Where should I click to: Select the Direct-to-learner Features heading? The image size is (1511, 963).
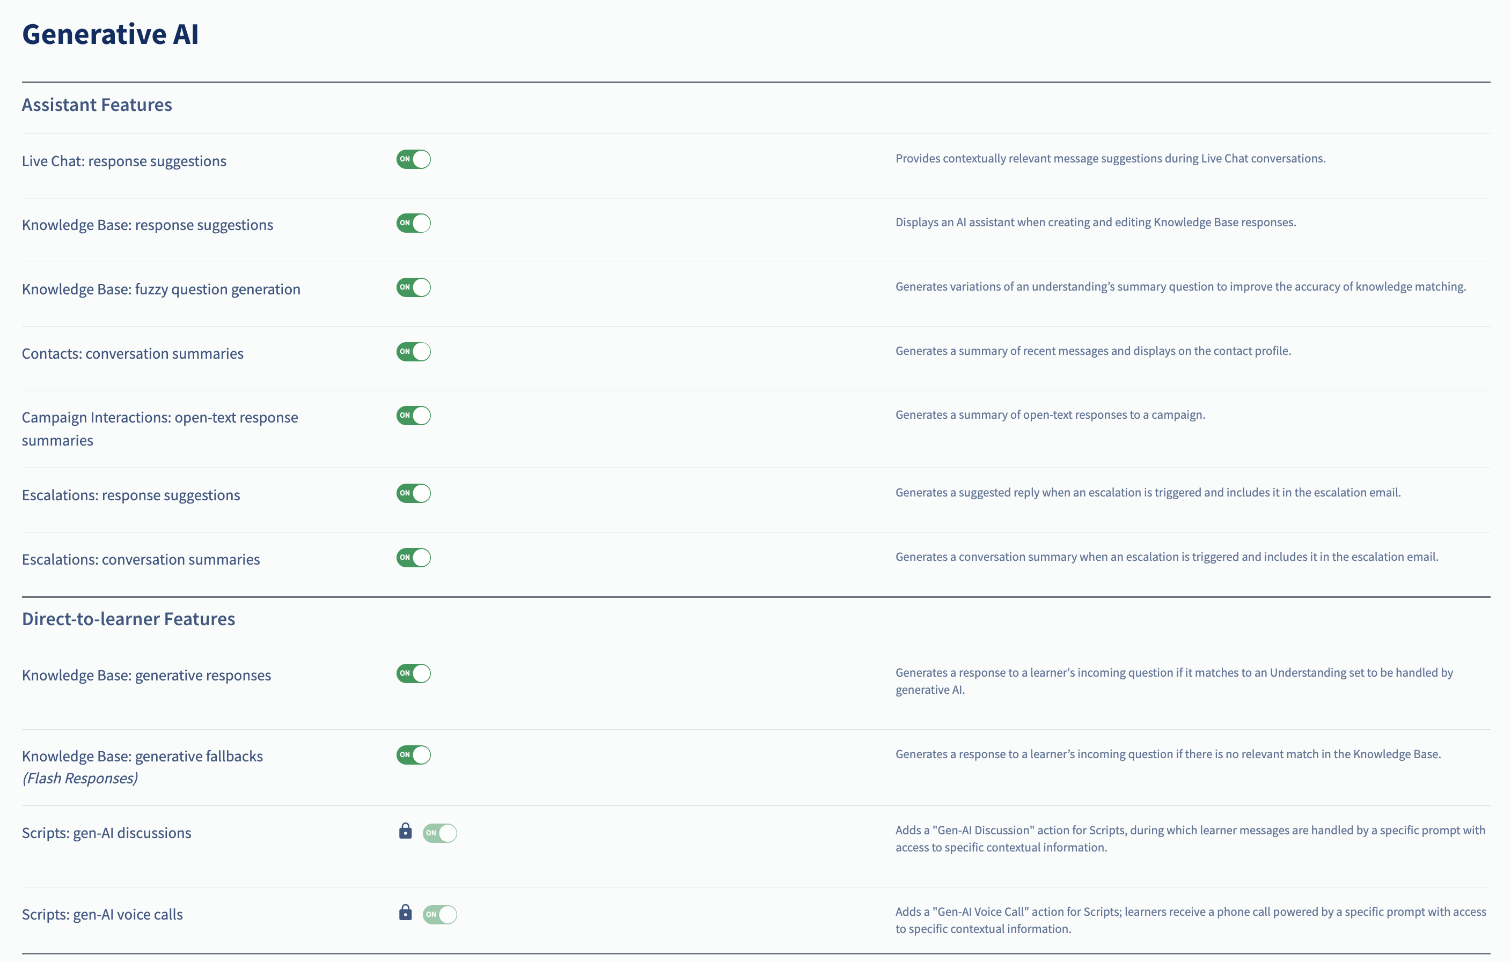(x=129, y=619)
